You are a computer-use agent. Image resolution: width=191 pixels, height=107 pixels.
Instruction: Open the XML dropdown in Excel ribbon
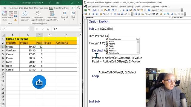[x=73, y=16]
